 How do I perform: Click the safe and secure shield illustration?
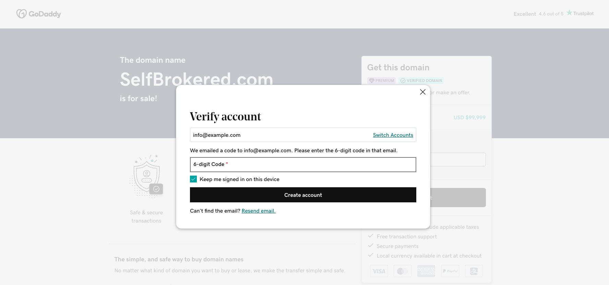(146, 176)
